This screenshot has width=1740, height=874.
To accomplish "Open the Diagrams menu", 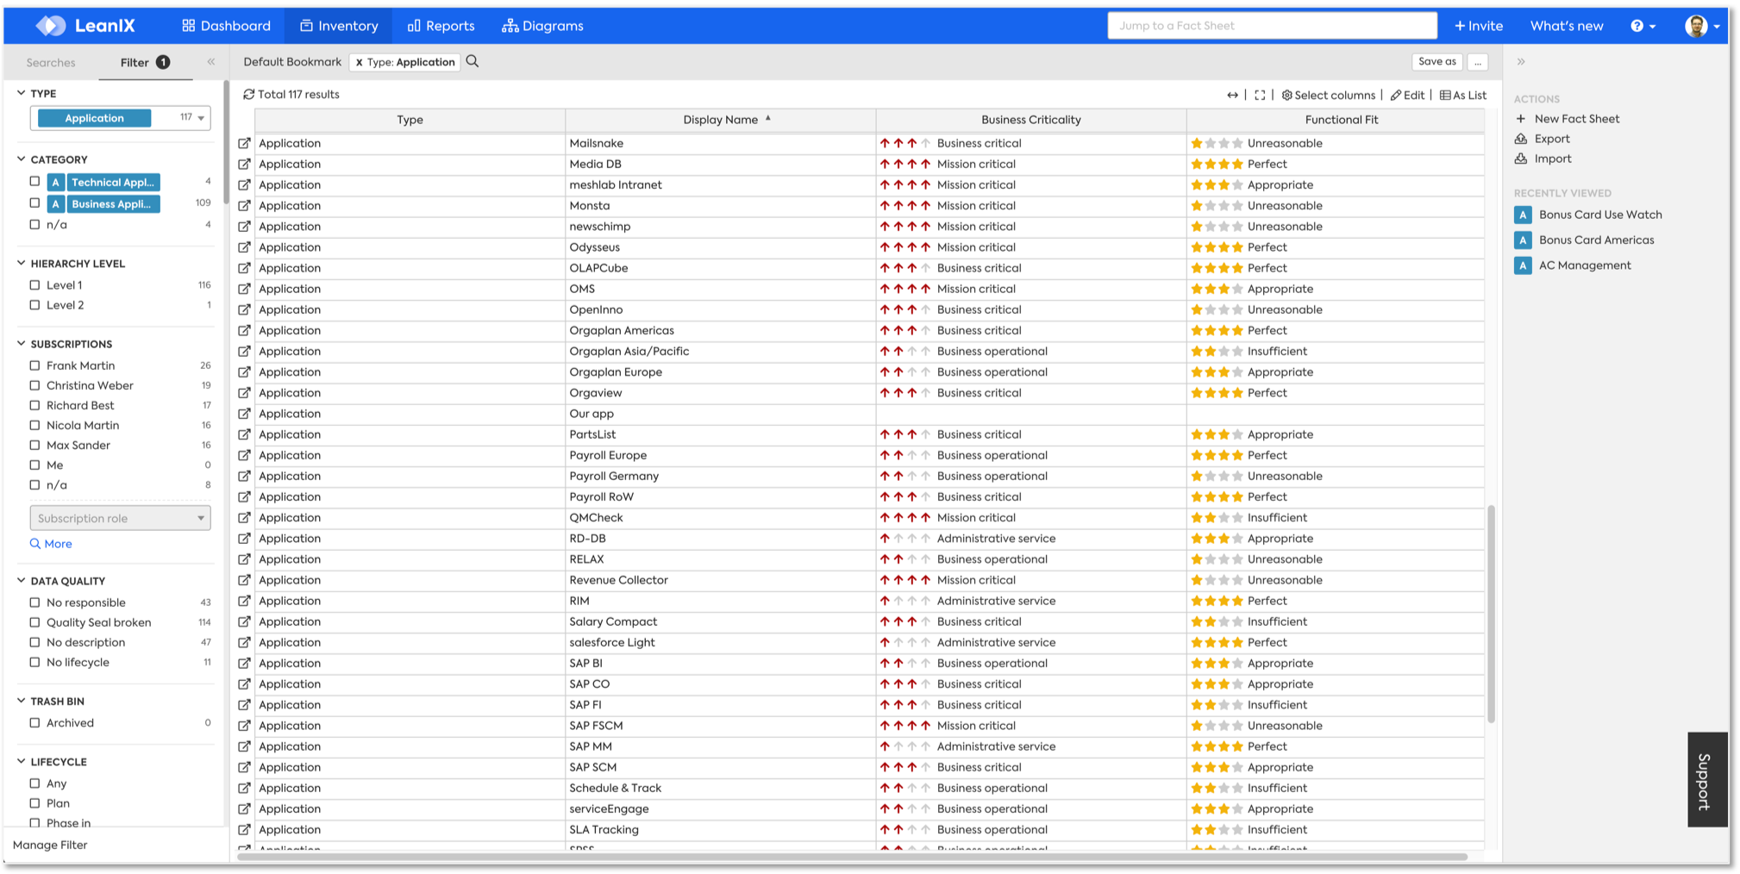I will [542, 26].
